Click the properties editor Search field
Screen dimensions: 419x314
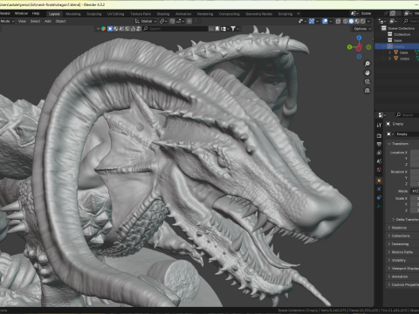407,115
